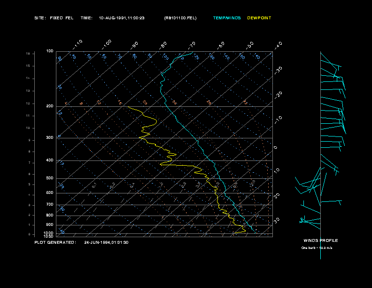Click the -100 temperature axis label
The height and width of the screenshot is (288, 372).
107,45
